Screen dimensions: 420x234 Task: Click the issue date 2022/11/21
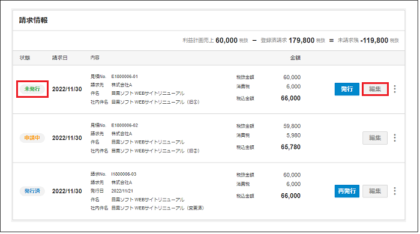122,191
